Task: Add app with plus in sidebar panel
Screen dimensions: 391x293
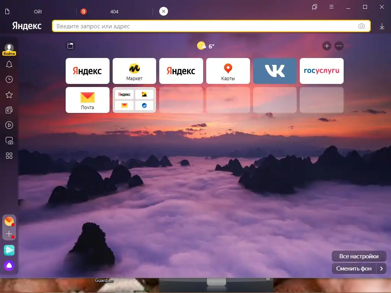Action: pyautogui.click(x=9, y=234)
